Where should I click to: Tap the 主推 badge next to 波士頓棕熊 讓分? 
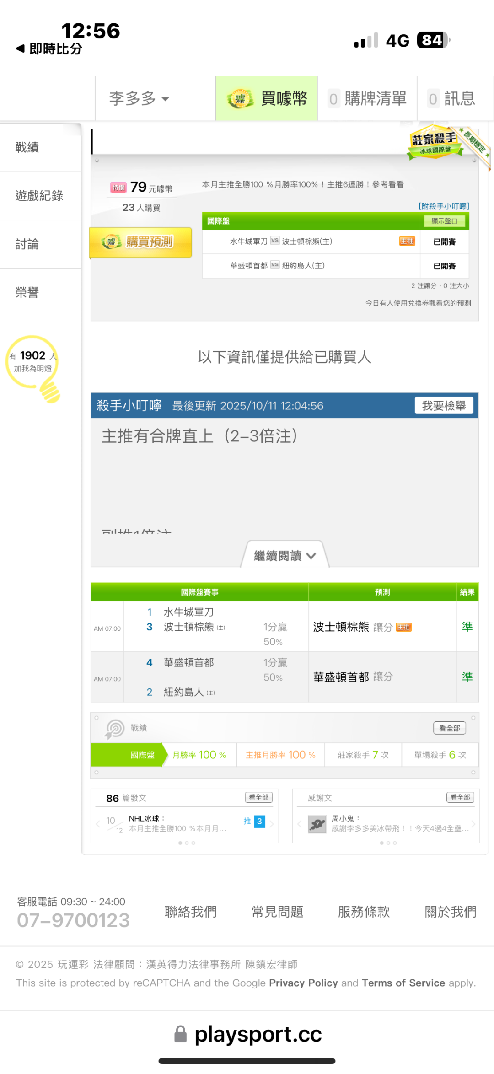[x=403, y=627]
